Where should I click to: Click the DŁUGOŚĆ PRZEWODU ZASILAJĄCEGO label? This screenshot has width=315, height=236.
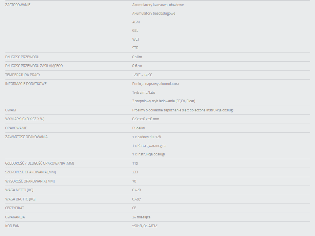click(x=34, y=66)
